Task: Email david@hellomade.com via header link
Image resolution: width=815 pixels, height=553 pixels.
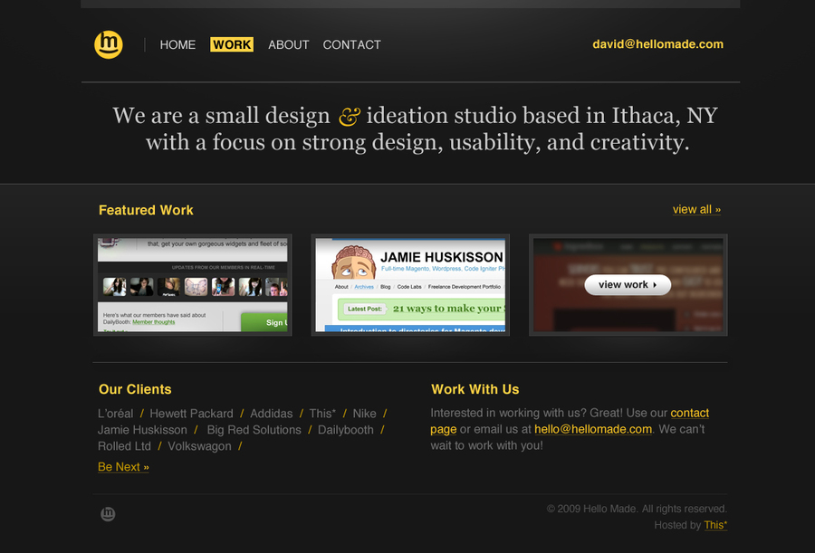Action: [657, 43]
